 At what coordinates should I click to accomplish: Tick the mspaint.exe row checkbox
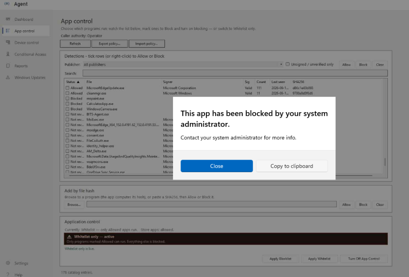[67, 99]
